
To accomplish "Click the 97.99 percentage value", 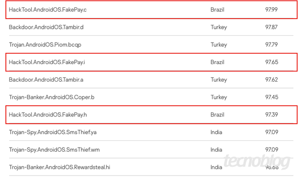I will tap(272, 9).
